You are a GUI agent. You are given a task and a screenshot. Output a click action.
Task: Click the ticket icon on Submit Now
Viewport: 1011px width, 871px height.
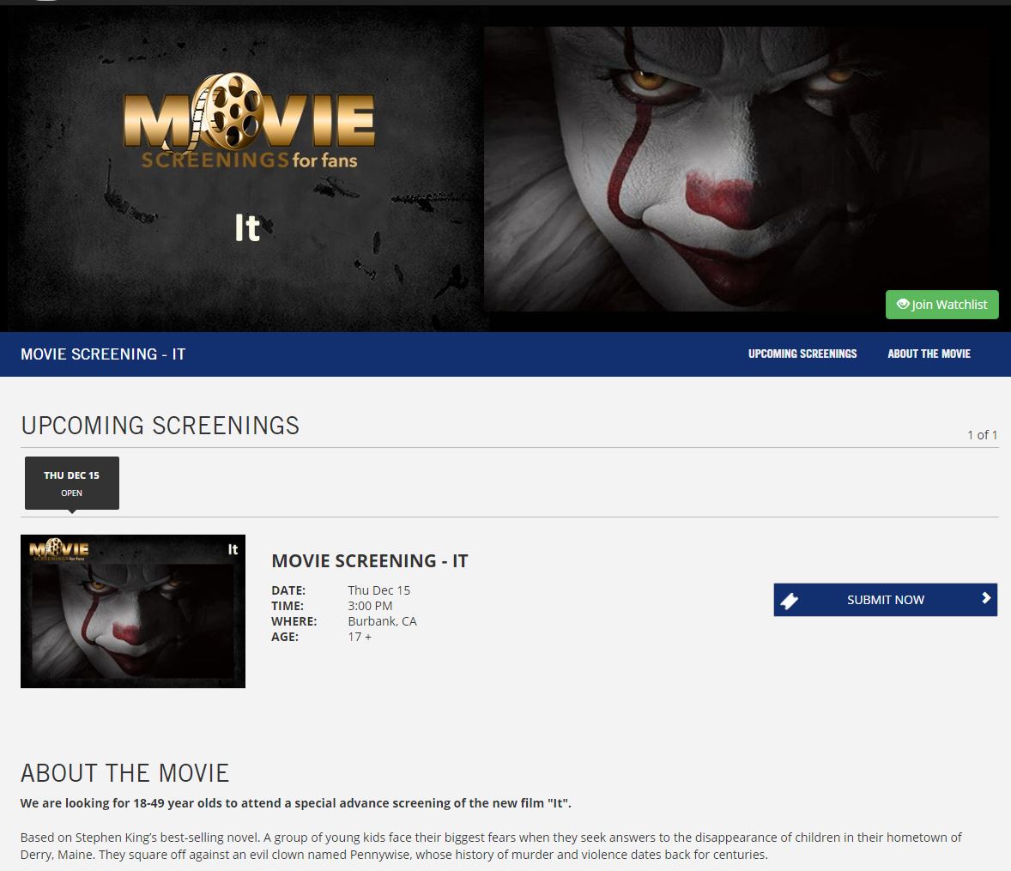tap(790, 601)
